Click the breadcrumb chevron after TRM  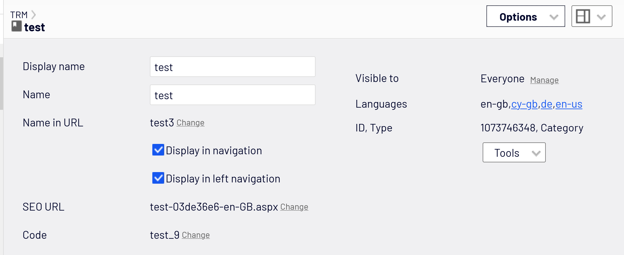coord(34,15)
